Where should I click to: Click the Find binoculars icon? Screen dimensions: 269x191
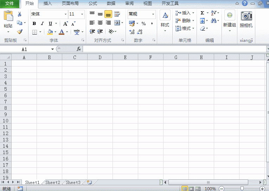click(213, 21)
